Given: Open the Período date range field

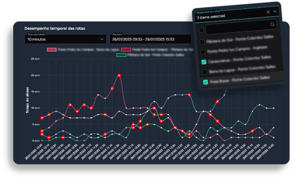Looking at the screenshot, I should tap(150, 39).
